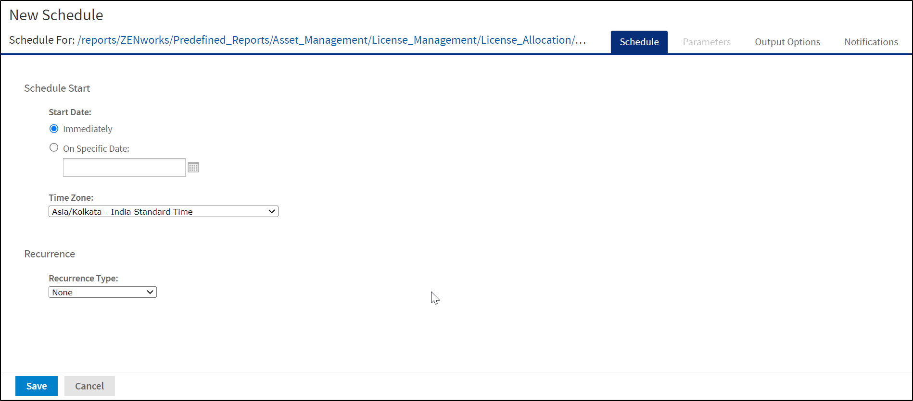
Task: Switch to the Schedule tab
Action: [639, 42]
